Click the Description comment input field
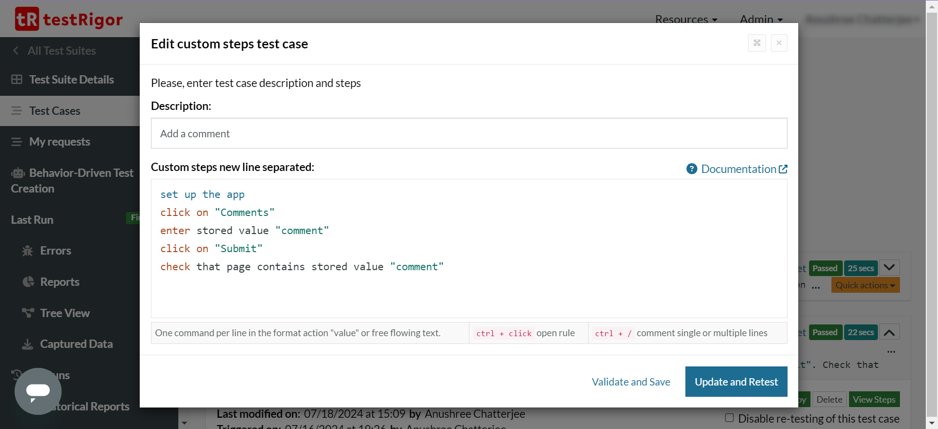Viewport: 938px width, 429px height. (x=469, y=133)
